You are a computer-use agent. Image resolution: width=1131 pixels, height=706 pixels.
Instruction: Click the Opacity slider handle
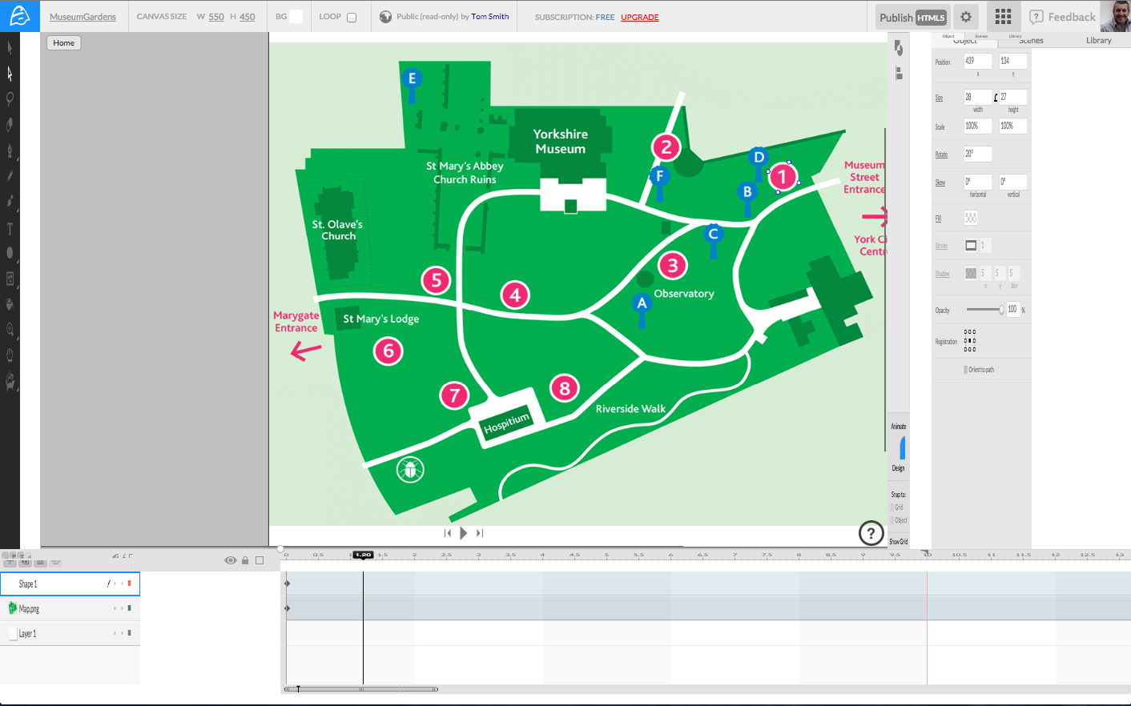tap(1001, 310)
